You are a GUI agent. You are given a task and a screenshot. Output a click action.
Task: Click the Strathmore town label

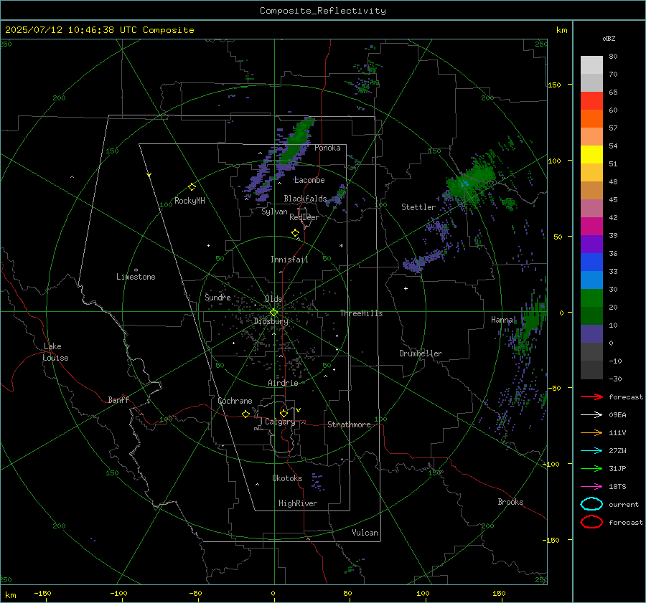pyautogui.click(x=349, y=424)
